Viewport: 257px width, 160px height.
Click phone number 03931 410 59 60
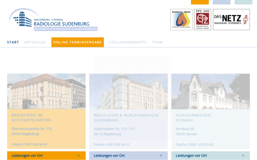click(201, 145)
